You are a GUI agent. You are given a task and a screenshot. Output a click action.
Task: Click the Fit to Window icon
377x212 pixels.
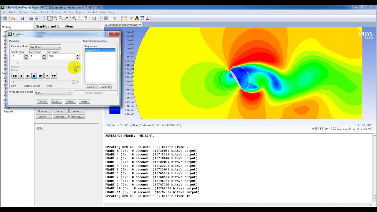(74, 18)
